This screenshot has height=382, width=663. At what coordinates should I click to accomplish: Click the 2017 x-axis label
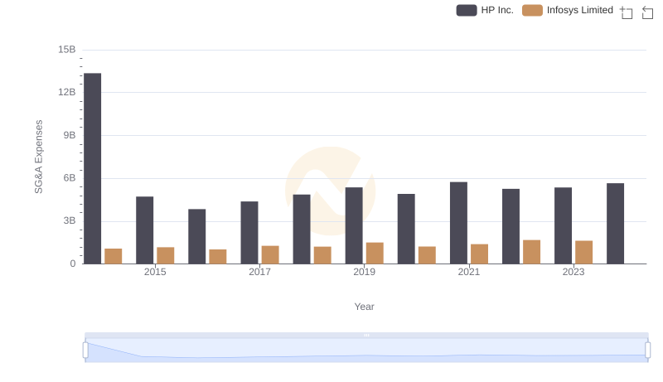(259, 272)
